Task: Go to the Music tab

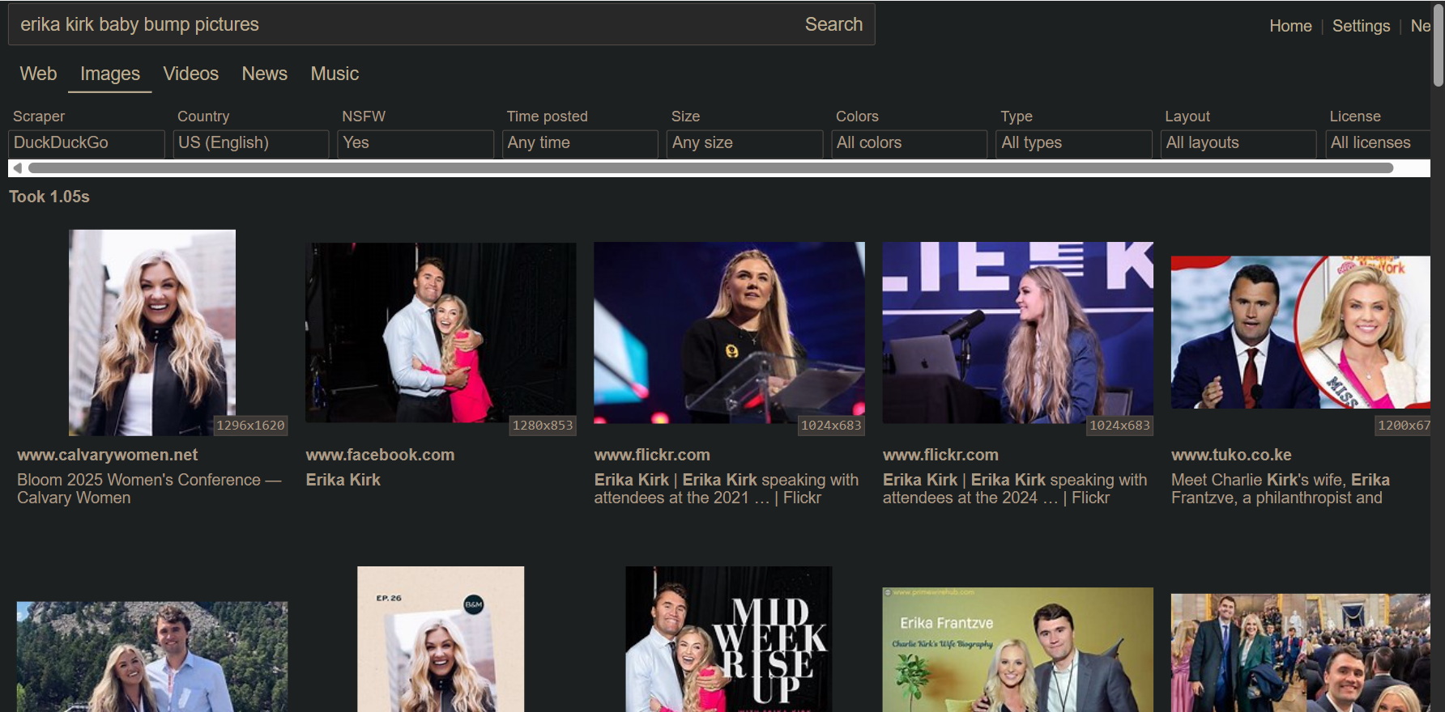Action: pyautogui.click(x=335, y=74)
